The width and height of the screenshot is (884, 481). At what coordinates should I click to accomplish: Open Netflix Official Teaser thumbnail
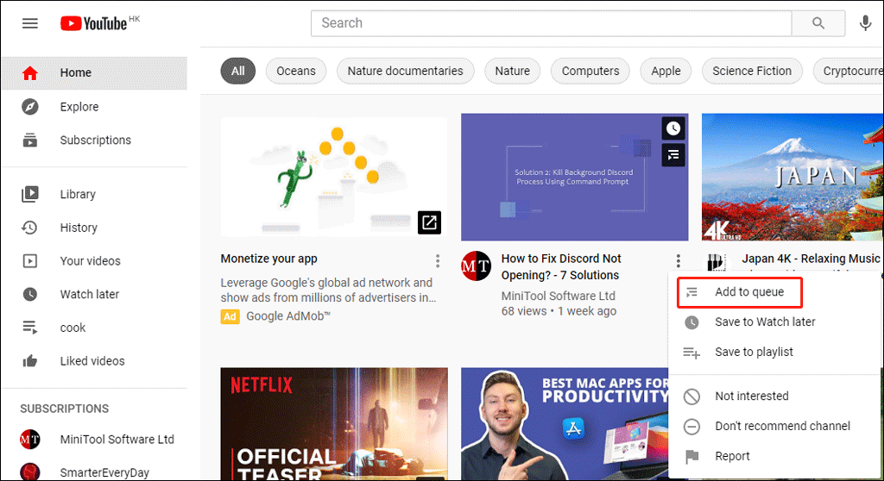tap(334, 424)
